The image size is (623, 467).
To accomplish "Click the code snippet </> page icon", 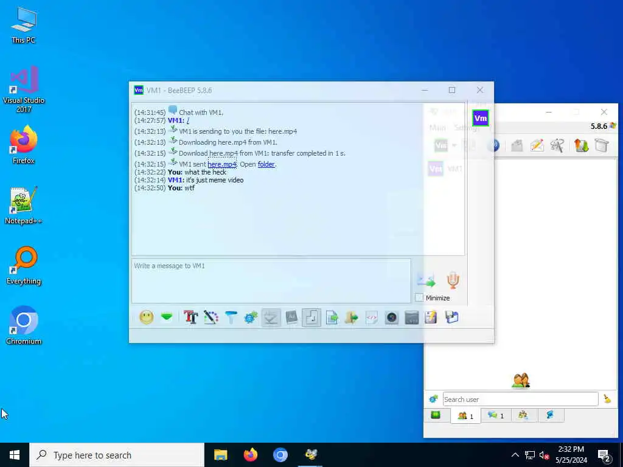I will [x=372, y=317].
